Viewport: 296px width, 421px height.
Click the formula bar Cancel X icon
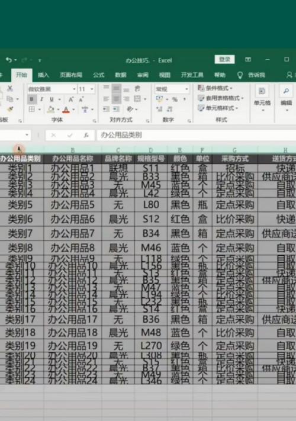(x=53, y=135)
